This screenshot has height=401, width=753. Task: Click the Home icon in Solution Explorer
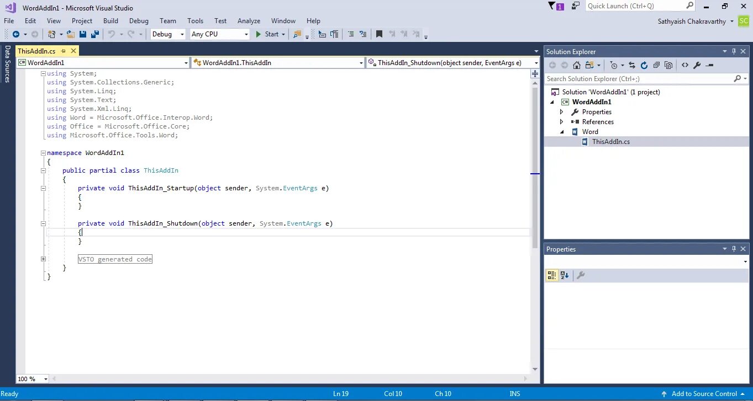pyautogui.click(x=576, y=65)
